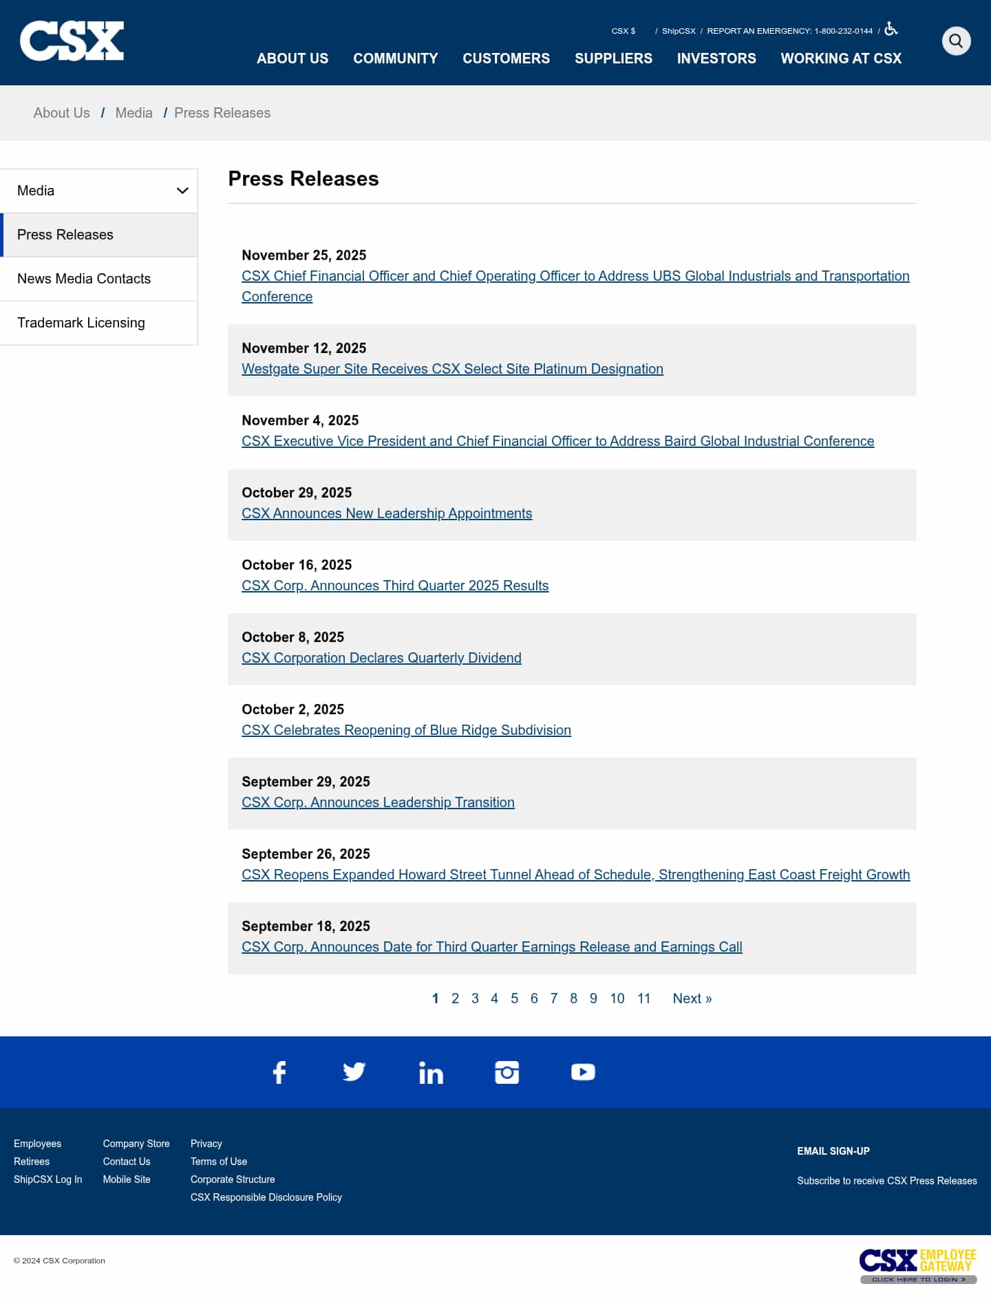Click the CSX Employee Gateway login badge
The width and height of the screenshot is (991, 1304).
click(x=918, y=1266)
